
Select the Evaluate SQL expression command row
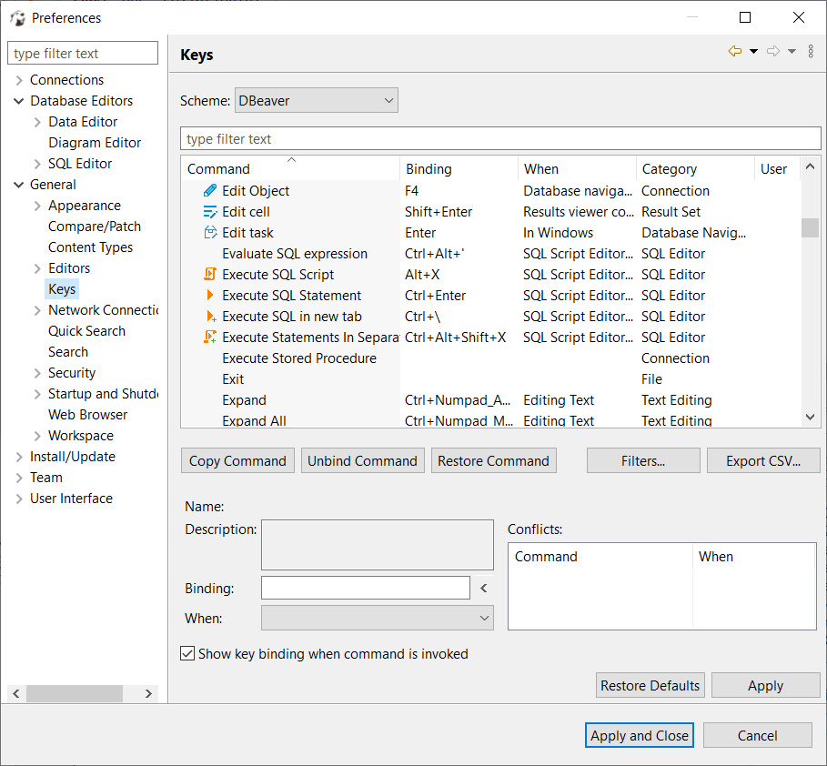[490, 254]
